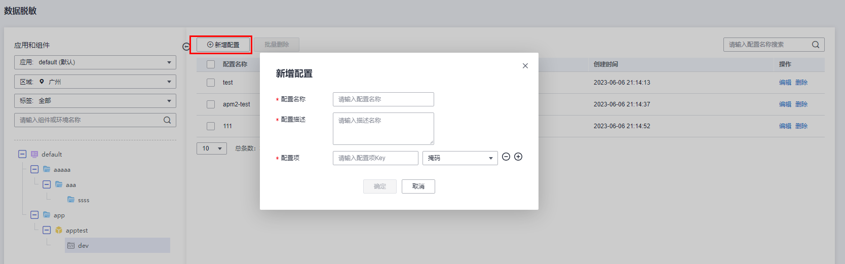Click the 创建时间 column header
Image resolution: width=845 pixels, height=264 pixels.
[x=606, y=64]
